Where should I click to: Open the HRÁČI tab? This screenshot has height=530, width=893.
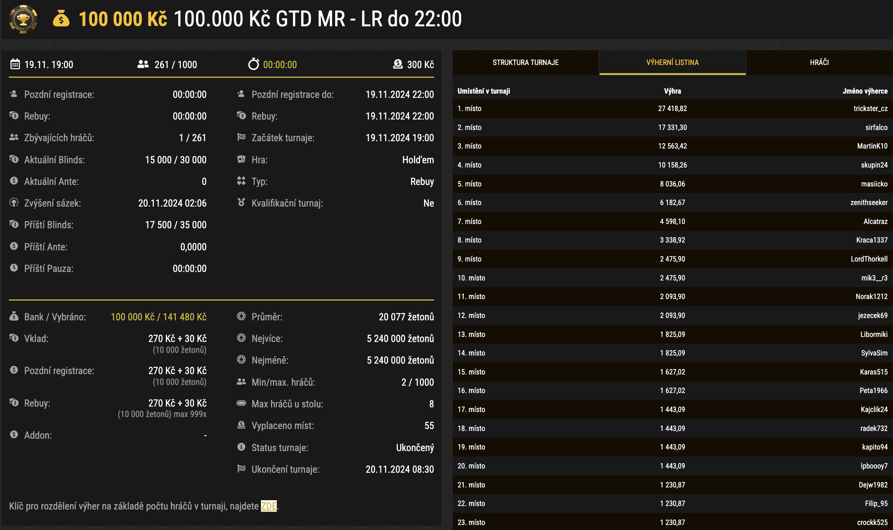tap(820, 62)
